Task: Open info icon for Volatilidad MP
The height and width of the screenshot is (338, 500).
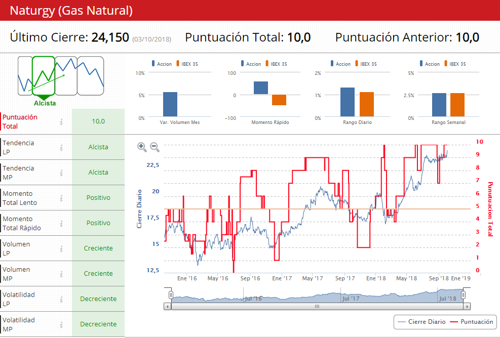Action: click(x=61, y=325)
